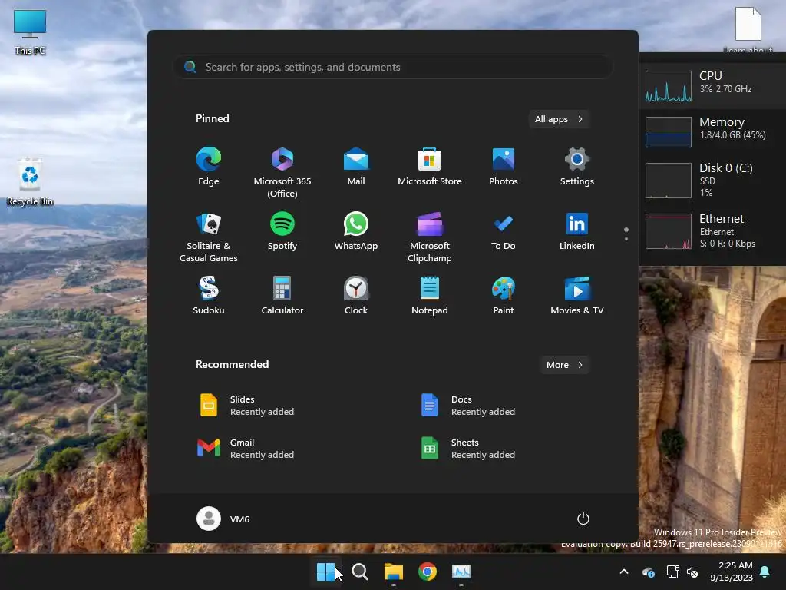This screenshot has width=786, height=590.
Task: Open taskbar Search
Action: (x=360, y=572)
